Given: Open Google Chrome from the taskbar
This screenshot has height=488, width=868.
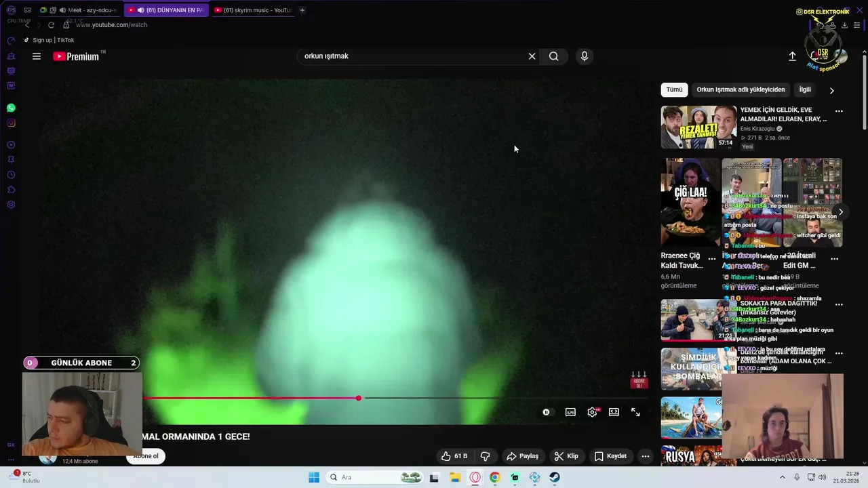Looking at the screenshot, I should [495, 477].
